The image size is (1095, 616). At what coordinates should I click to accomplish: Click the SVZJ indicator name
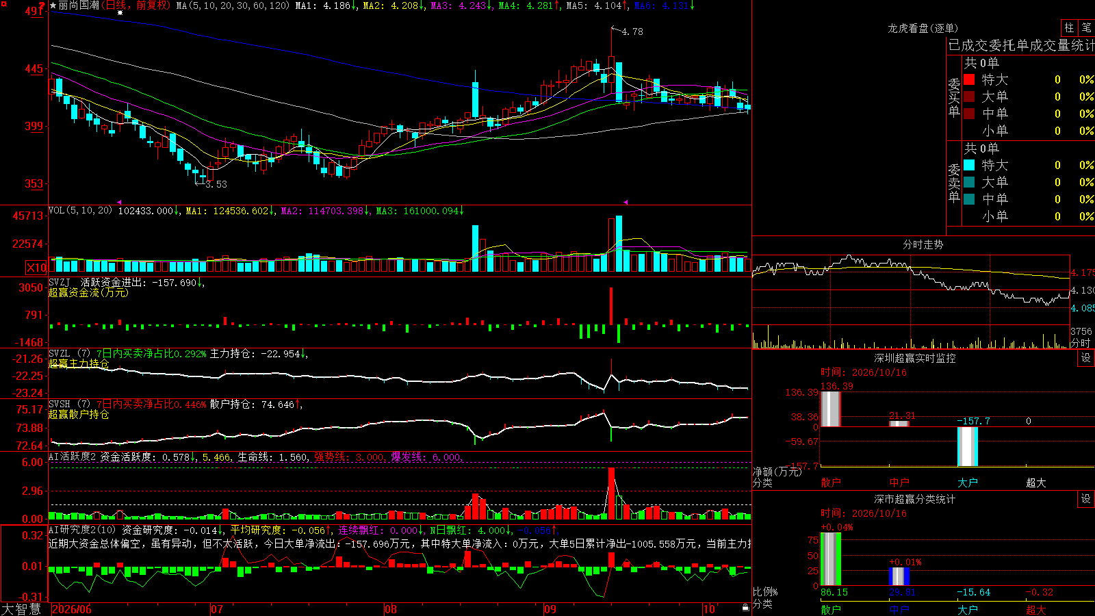(60, 282)
